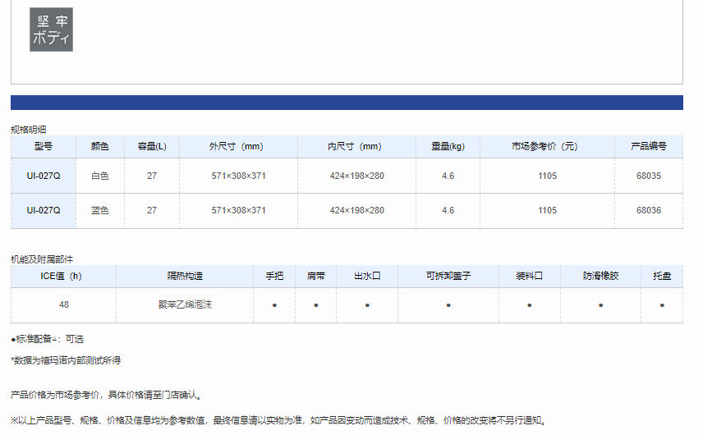Viewport: 712px width, 435px height.
Task: Click the ICE value 48 cell
Action: [64, 304]
